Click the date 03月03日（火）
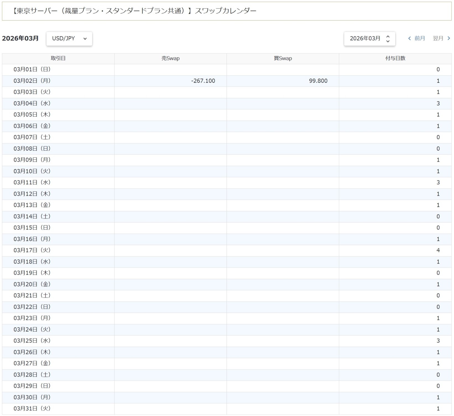The image size is (454, 416). [x=32, y=92]
